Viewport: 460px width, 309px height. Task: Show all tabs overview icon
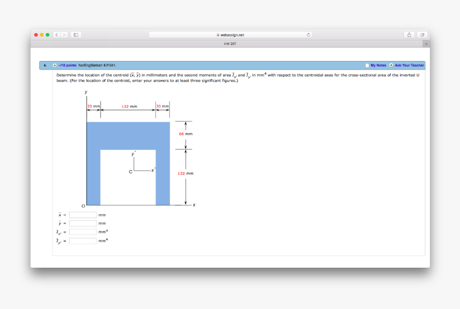pos(421,35)
